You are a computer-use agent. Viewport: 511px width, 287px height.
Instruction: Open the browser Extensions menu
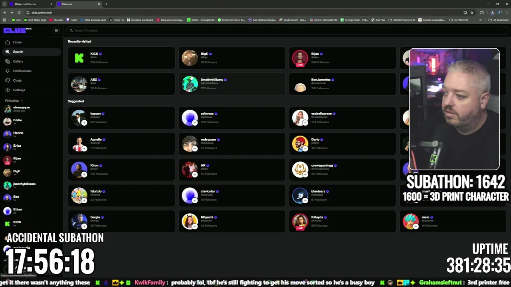click(x=482, y=12)
